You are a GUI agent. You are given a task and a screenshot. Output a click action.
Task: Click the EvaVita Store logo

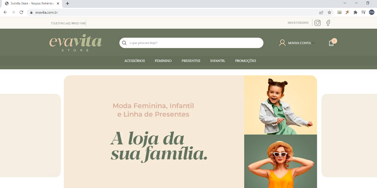[75, 43]
